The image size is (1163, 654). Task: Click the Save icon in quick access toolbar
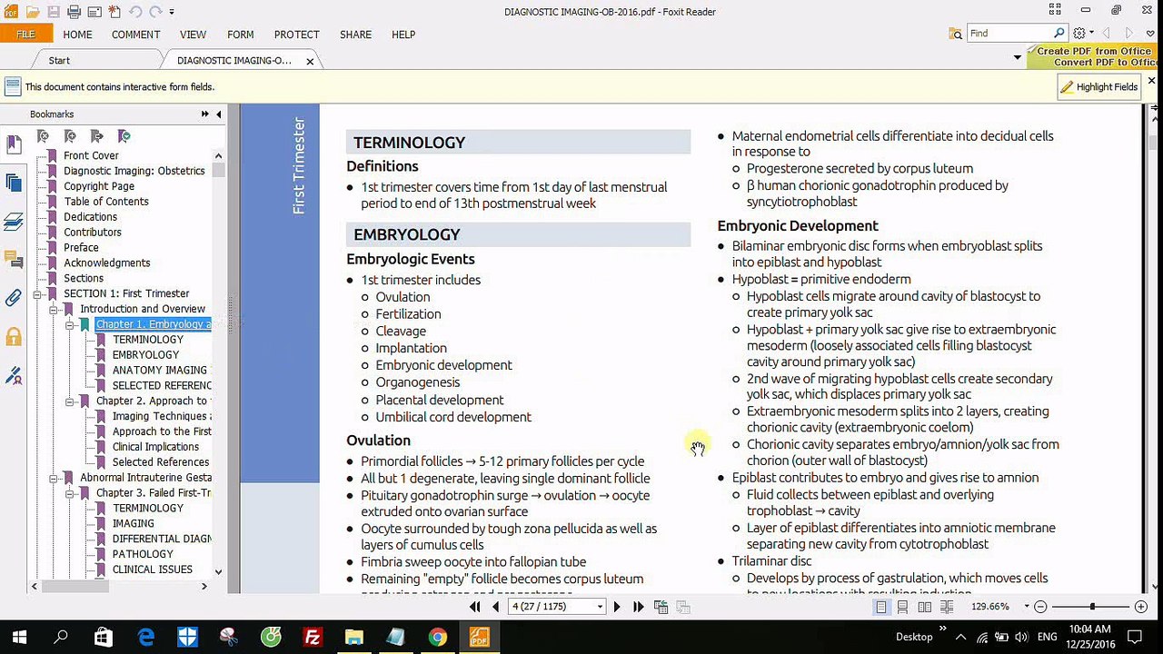coord(54,12)
